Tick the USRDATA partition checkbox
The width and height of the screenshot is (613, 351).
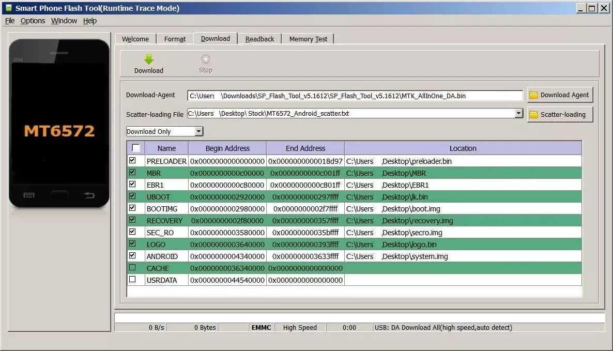[132, 280]
